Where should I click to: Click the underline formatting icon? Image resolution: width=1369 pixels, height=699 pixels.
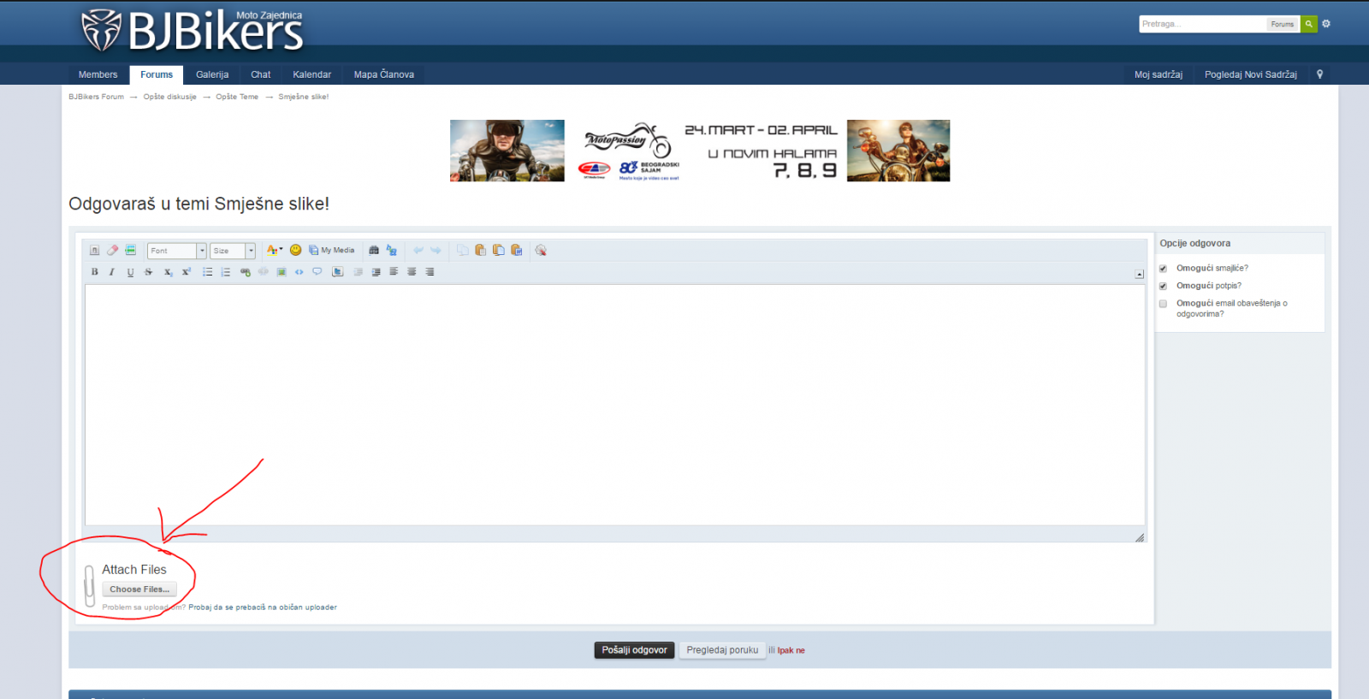click(130, 272)
